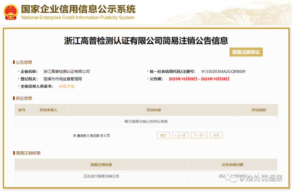
Task: Click the 异议申请人 column header
Action: [49, 110]
